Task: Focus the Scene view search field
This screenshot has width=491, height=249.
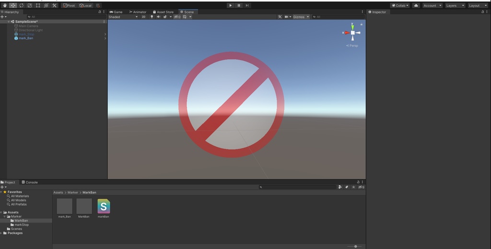Action: click(x=338, y=17)
